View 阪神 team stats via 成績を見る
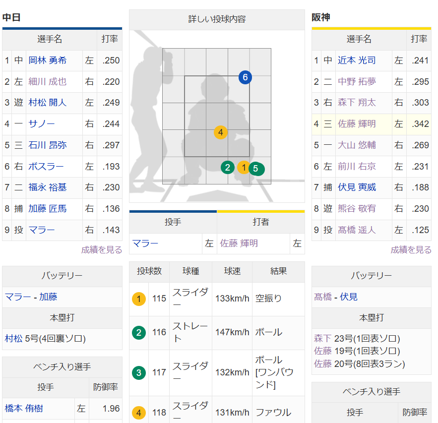438x423 pixels. (411, 249)
